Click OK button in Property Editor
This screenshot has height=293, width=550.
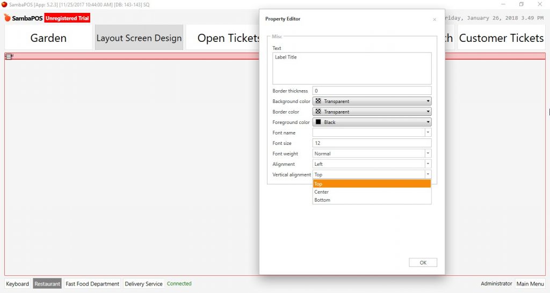point(423,262)
